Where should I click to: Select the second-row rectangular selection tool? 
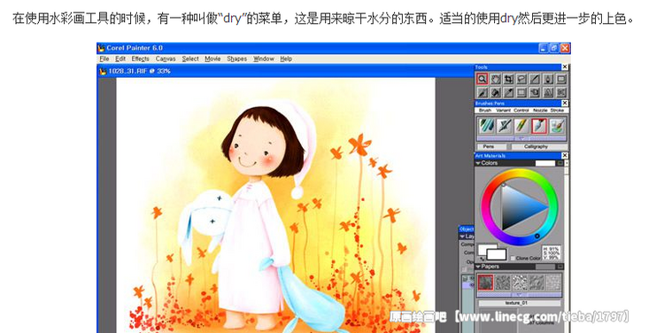pyautogui.click(x=521, y=92)
